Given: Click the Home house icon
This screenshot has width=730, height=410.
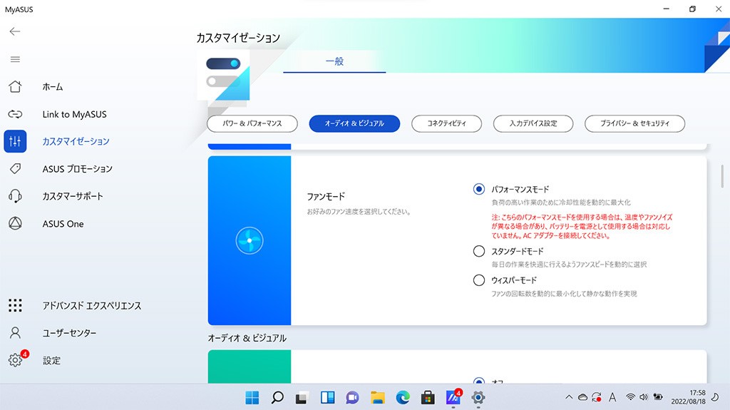Looking at the screenshot, I should point(15,87).
